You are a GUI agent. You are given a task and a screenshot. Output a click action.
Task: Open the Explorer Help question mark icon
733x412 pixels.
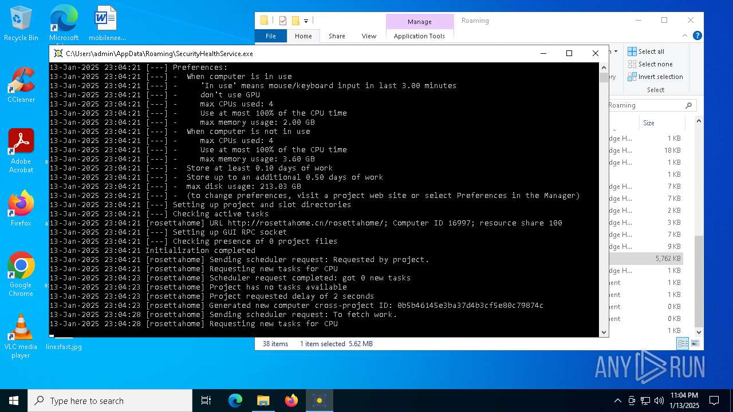point(697,35)
